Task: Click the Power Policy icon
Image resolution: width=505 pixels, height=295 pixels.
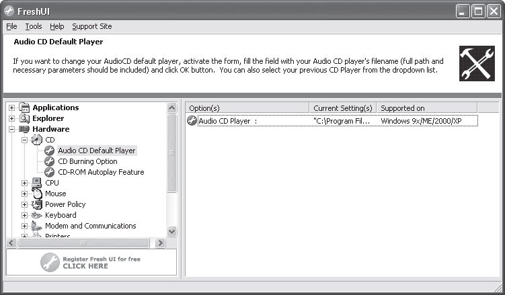Action: coord(37,204)
